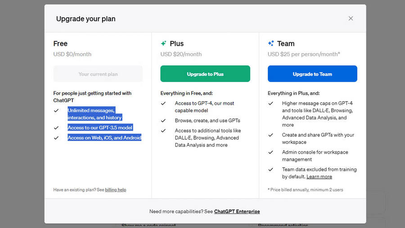Open the Learn more link about team data
405x228 pixels.
[319, 177]
